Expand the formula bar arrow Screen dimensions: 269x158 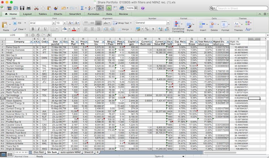268,35
